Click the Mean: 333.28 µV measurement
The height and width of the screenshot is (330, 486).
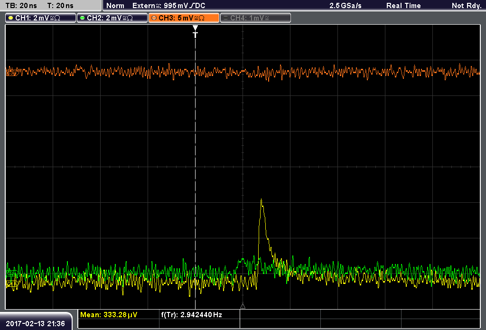tap(109, 315)
